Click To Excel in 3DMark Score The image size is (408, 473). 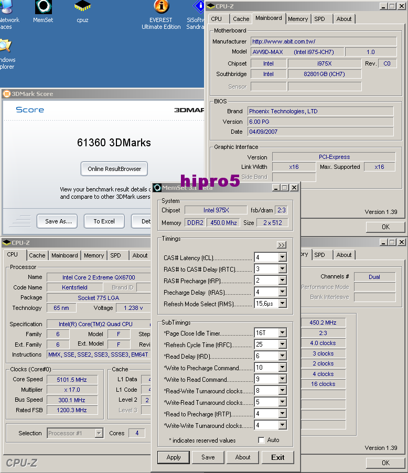tap(104, 221)
